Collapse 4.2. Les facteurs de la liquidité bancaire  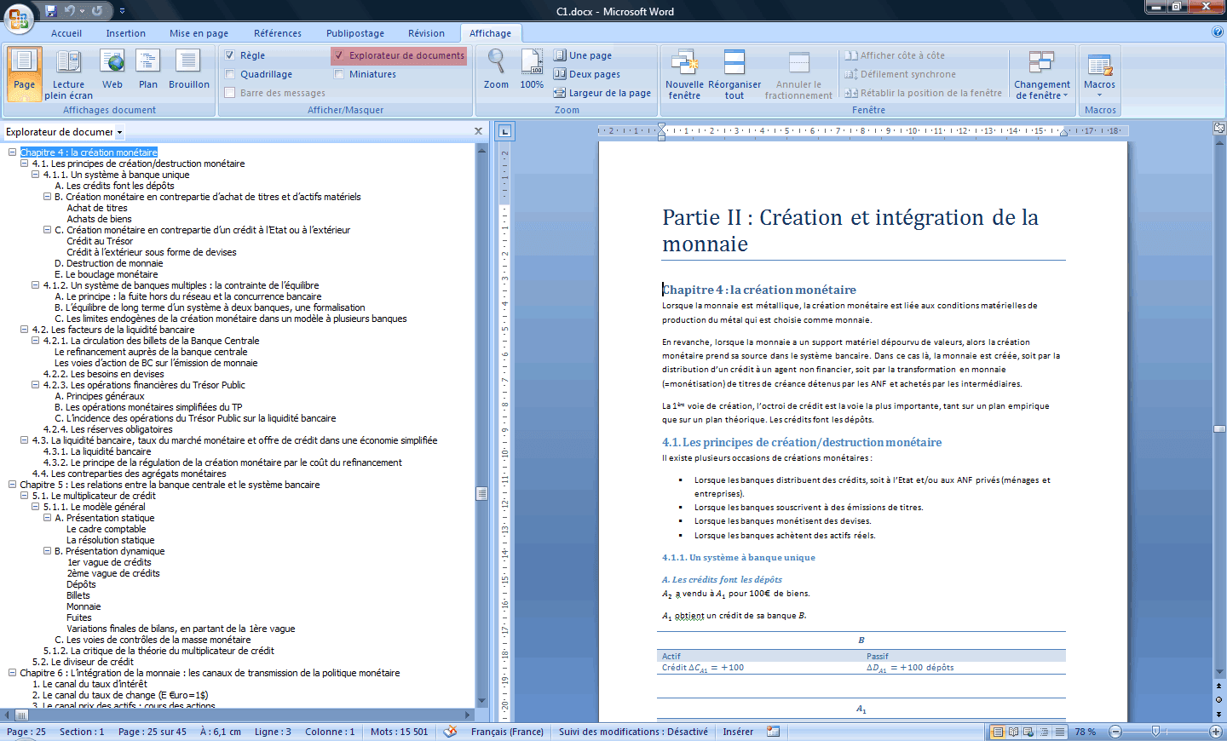[24, 330]
